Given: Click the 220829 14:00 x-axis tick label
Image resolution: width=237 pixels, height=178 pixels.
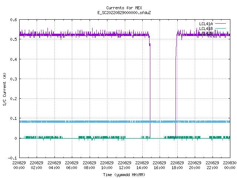Looking at the screenshot, I should tap(142, 165).
